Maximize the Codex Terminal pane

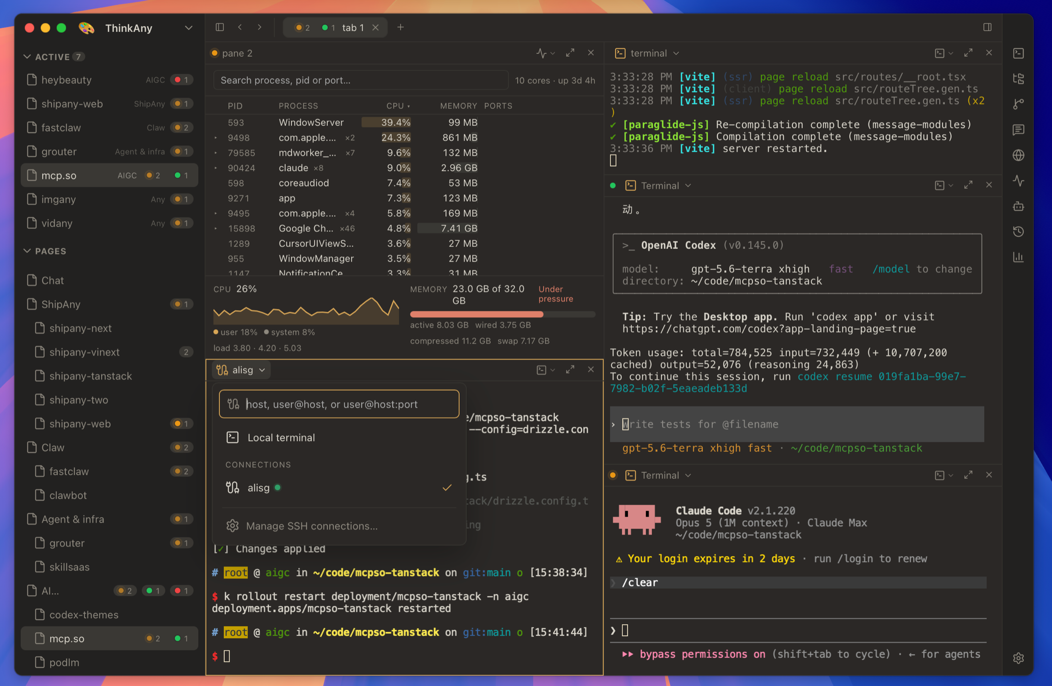(968, 185)
